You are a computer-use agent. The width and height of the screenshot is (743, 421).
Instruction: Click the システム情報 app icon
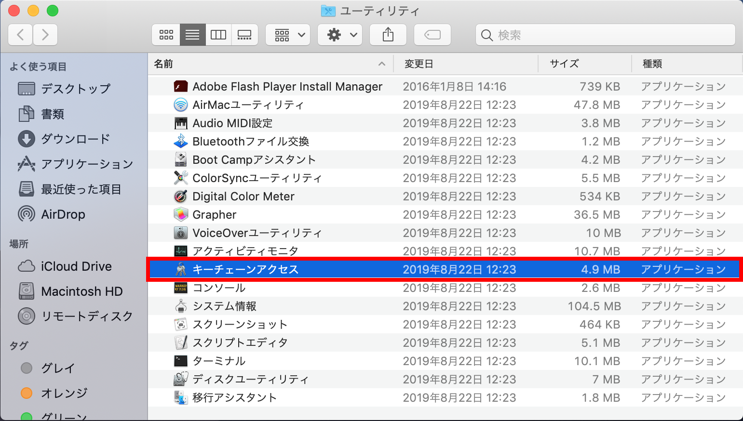(x=181, y=306)
